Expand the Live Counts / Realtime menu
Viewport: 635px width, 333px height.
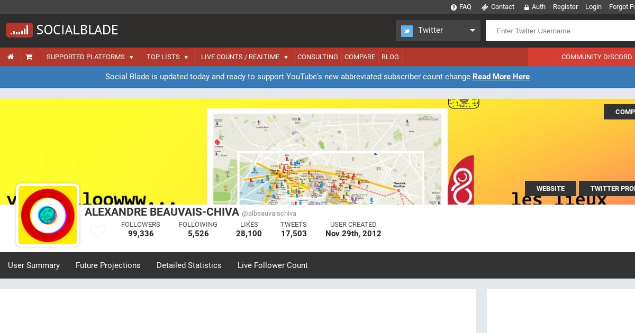point(244,57)
